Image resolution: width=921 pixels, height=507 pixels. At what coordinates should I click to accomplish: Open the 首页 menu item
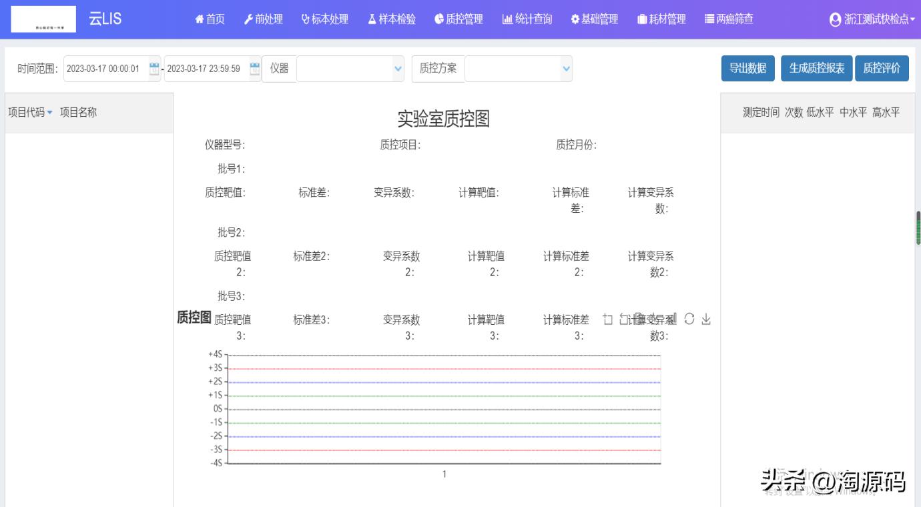click(209, 19)
